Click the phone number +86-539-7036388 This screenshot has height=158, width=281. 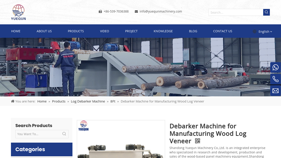116,12
